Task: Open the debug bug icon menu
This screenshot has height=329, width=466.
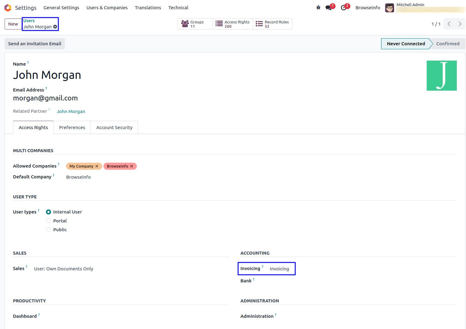Action: click(318, 8)
